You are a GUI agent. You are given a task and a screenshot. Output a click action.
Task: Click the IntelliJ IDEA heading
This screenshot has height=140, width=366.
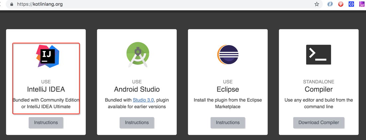46,90
